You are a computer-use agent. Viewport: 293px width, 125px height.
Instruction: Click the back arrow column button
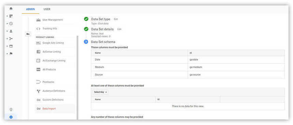28,34
